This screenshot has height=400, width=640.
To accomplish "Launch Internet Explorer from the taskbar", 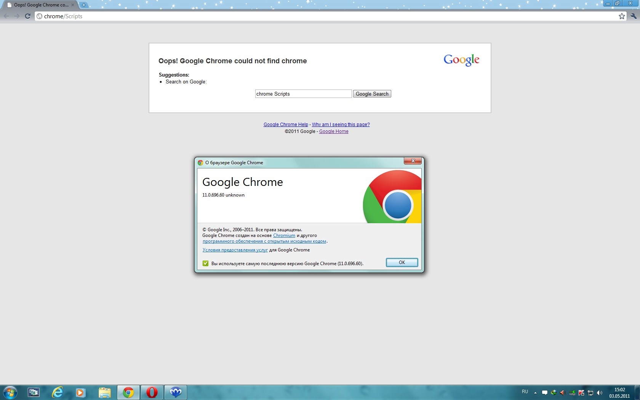I will click(57, 392).
